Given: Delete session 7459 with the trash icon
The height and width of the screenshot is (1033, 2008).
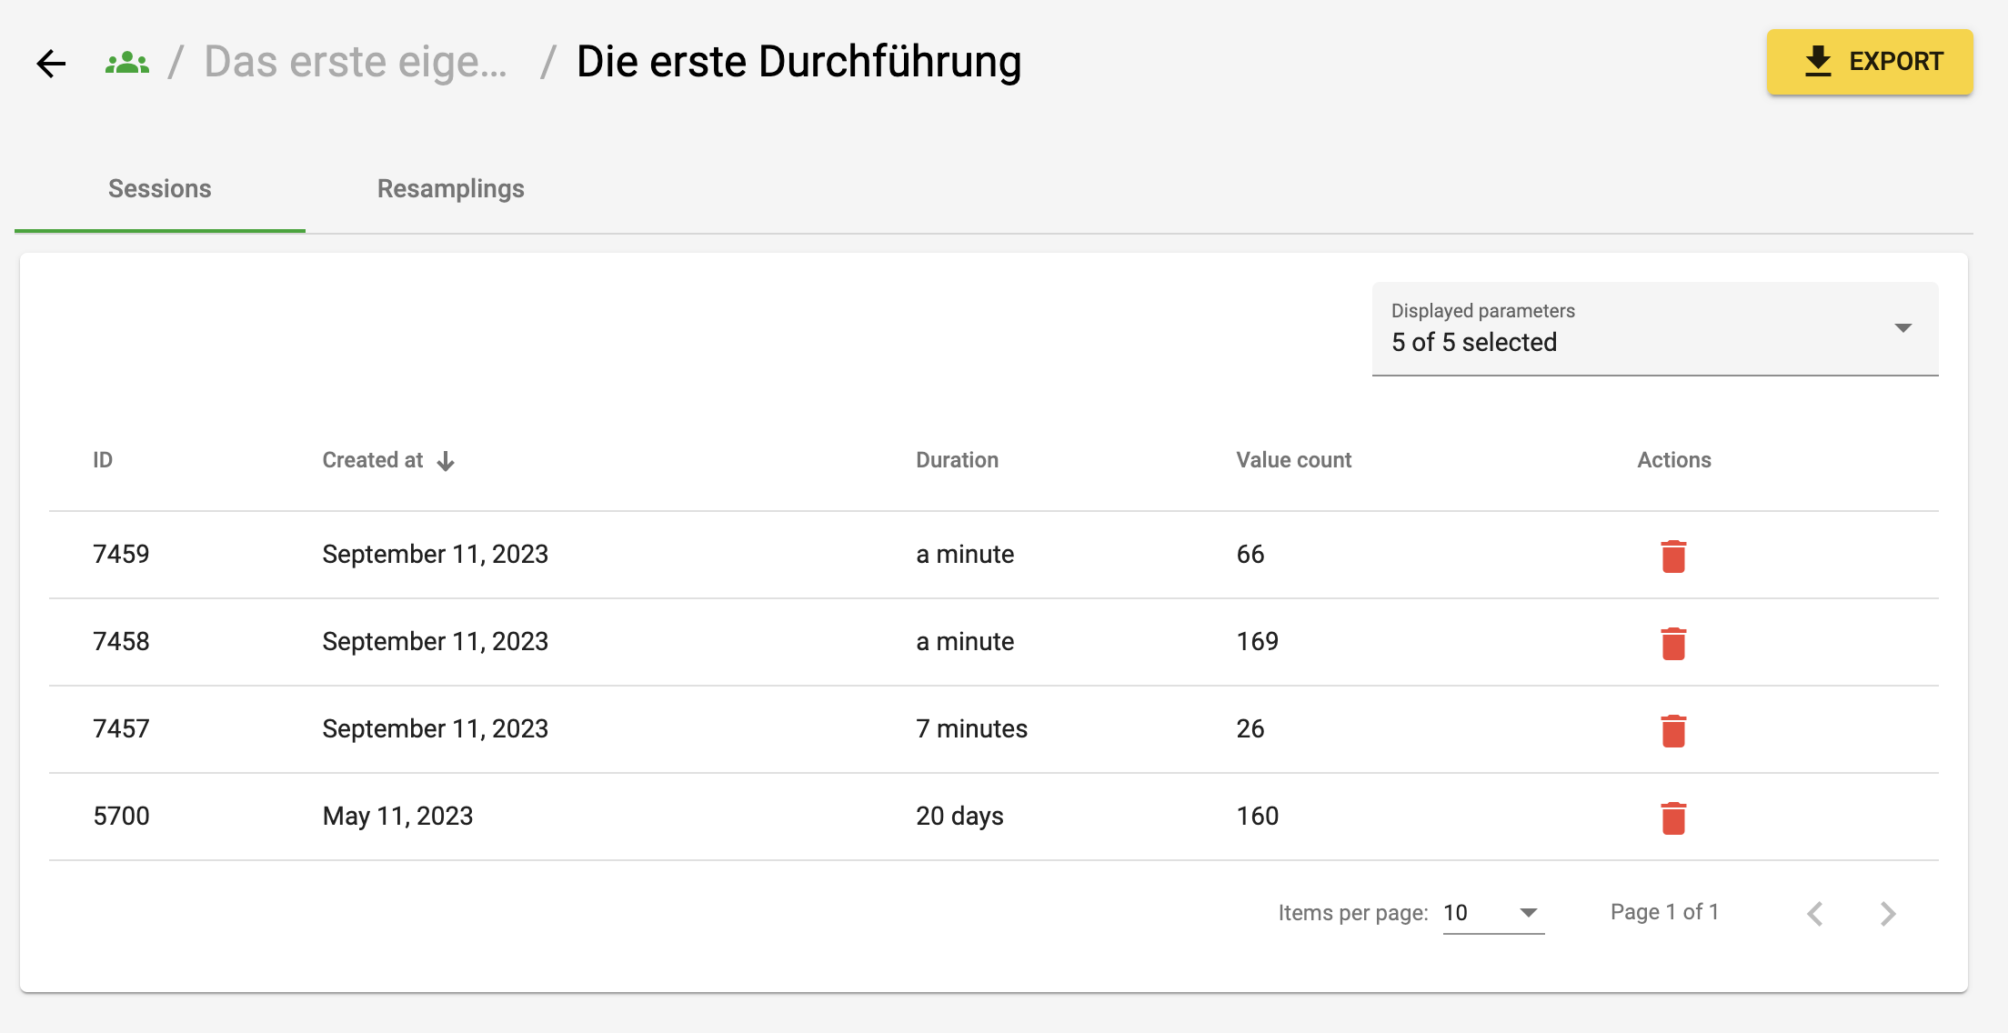Looking at the screenshot, I should (1673, 556).
